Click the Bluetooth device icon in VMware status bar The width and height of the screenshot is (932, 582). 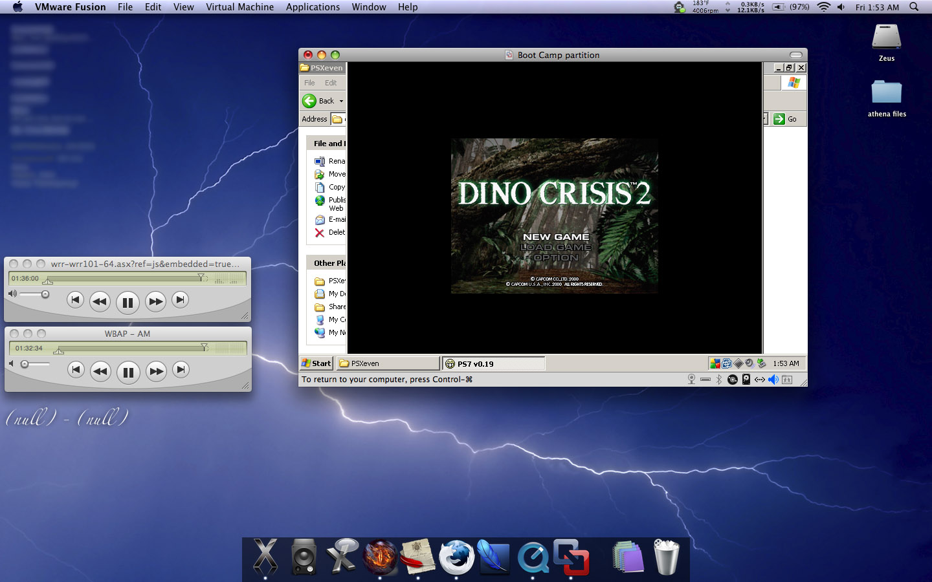click(x=719, y=380)
